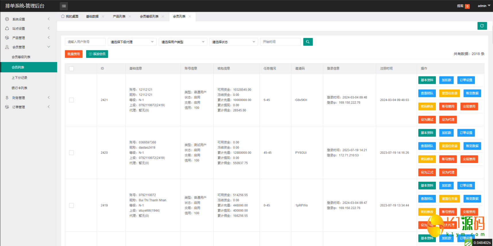Viewport: 493px width, 246px height.
Task: Open 上下分记录 in the sidebar menu
Action: coord(20,78)
